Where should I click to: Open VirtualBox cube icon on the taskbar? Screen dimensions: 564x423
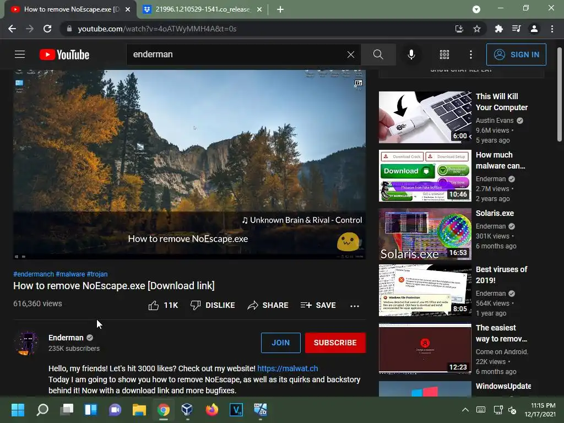click(187, 410)
